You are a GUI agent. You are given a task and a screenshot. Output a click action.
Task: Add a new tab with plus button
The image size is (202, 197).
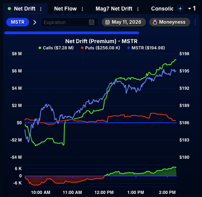[180, 9]
